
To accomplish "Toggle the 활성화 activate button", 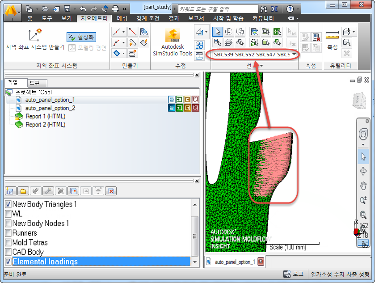I will point(81,37).
